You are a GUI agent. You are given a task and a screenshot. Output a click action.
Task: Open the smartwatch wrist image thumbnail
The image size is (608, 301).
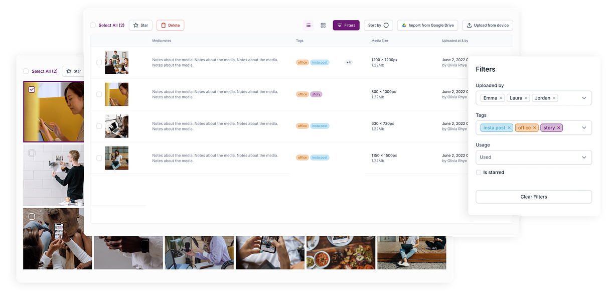(128, 253)
